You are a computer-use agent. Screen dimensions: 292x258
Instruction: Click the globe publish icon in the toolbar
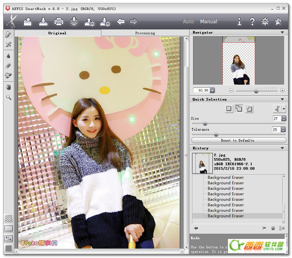[74, 22]
